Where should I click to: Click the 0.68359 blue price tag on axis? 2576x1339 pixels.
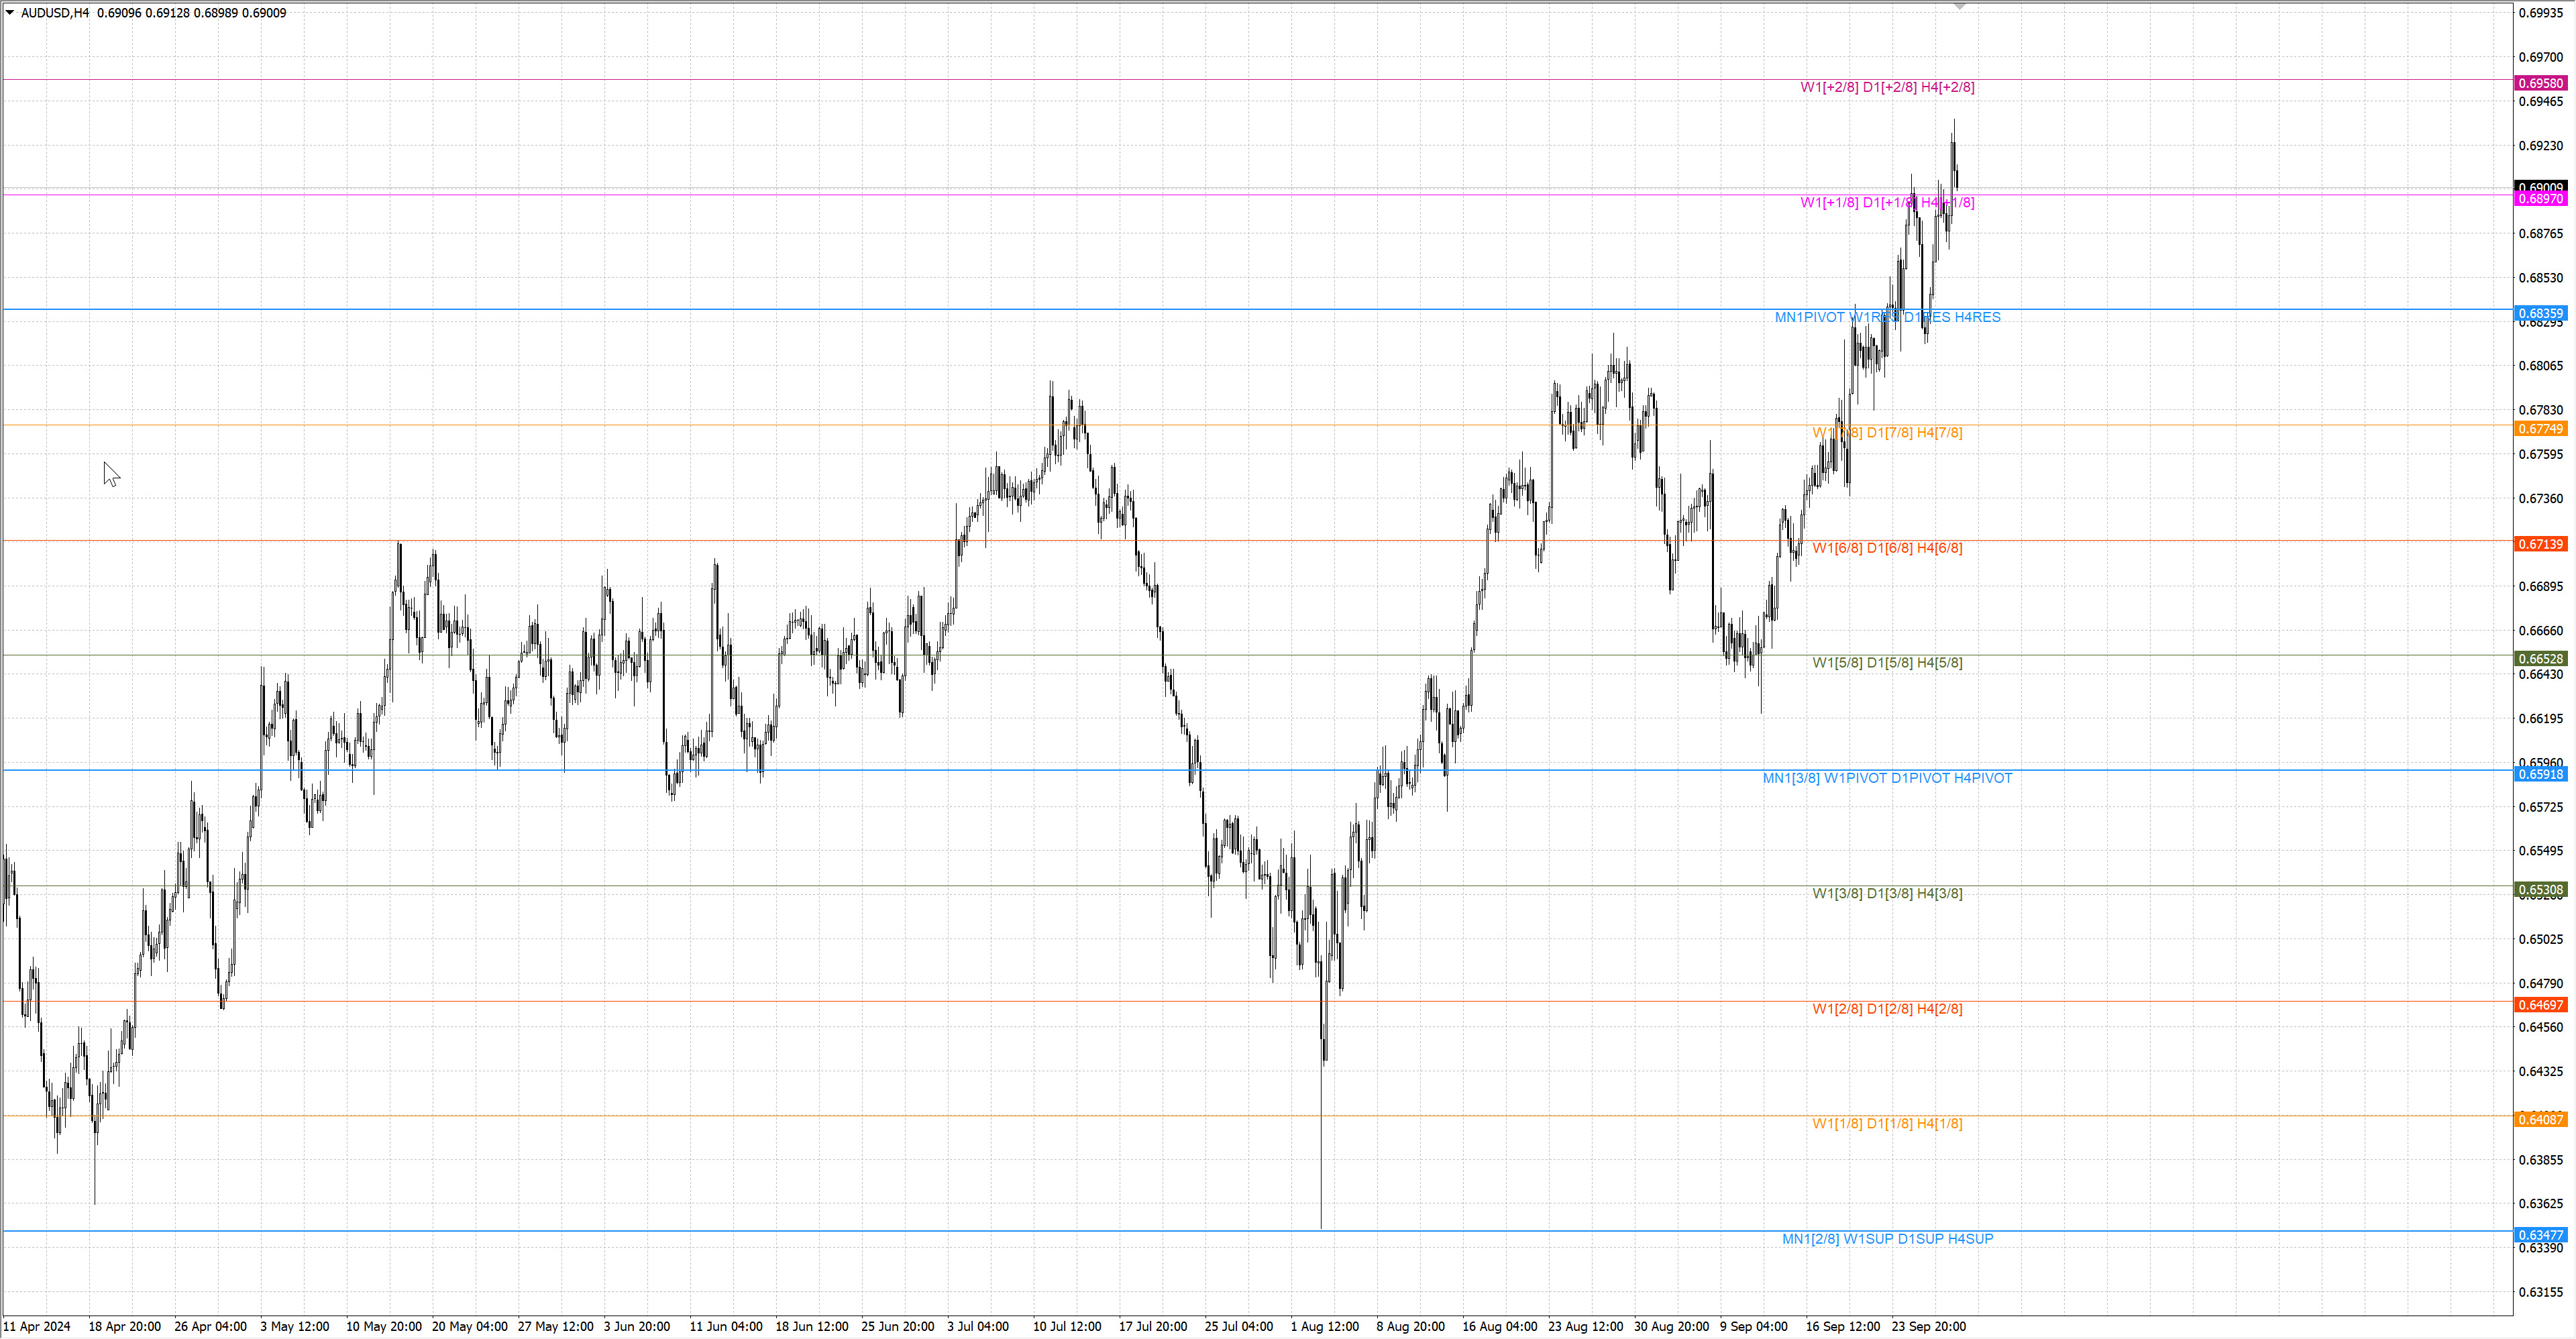pos(2540,313)
